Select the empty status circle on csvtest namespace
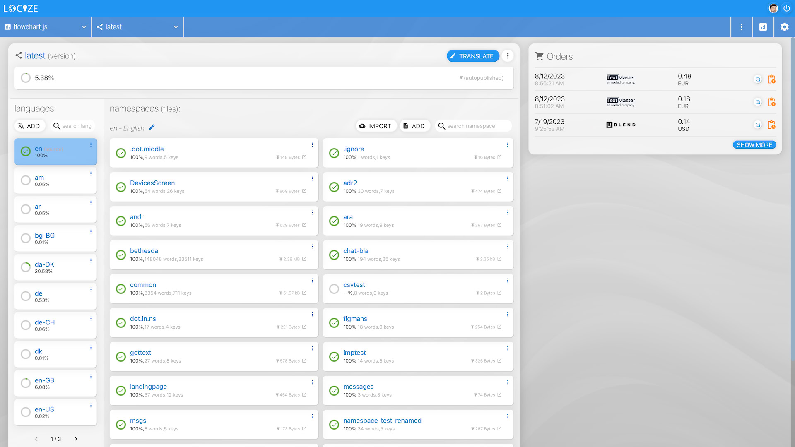 334,288
